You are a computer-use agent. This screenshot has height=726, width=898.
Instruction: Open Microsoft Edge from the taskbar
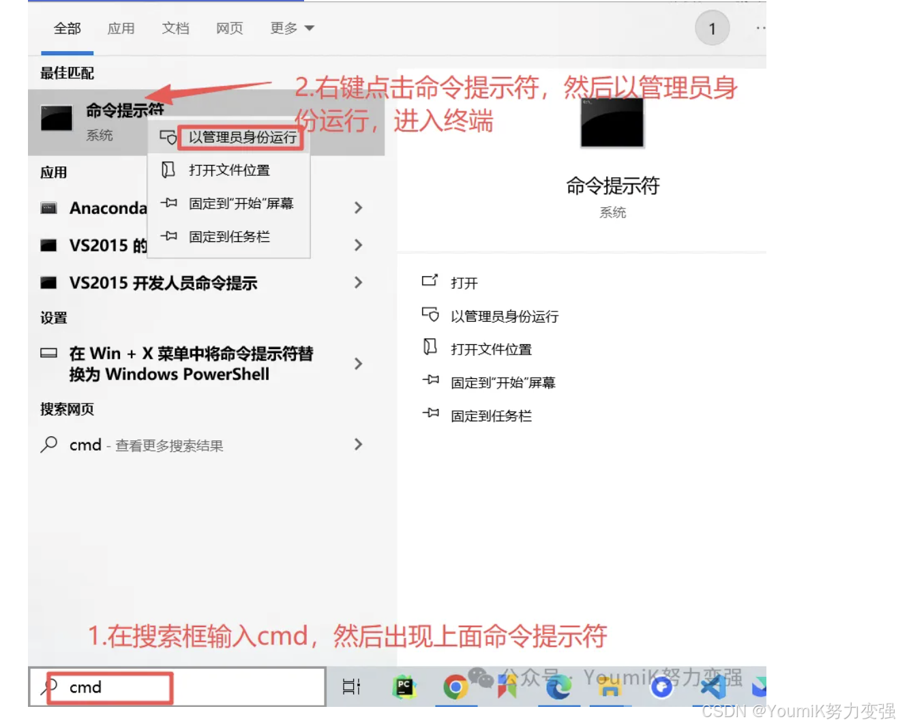coord(558,687)
